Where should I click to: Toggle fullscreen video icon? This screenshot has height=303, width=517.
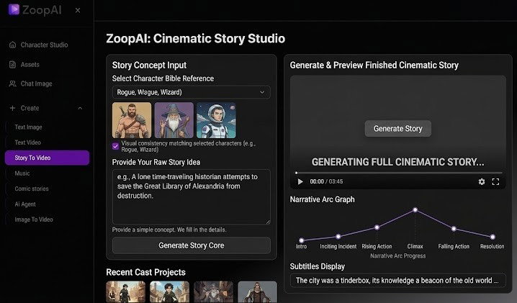coord(495,181)
